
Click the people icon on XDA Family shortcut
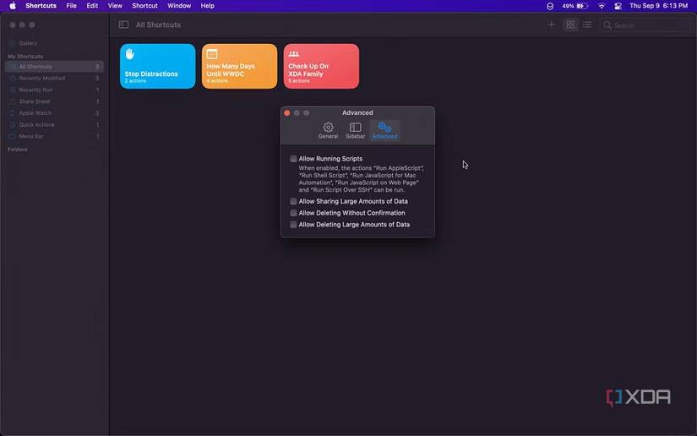(x=294, y=54)
